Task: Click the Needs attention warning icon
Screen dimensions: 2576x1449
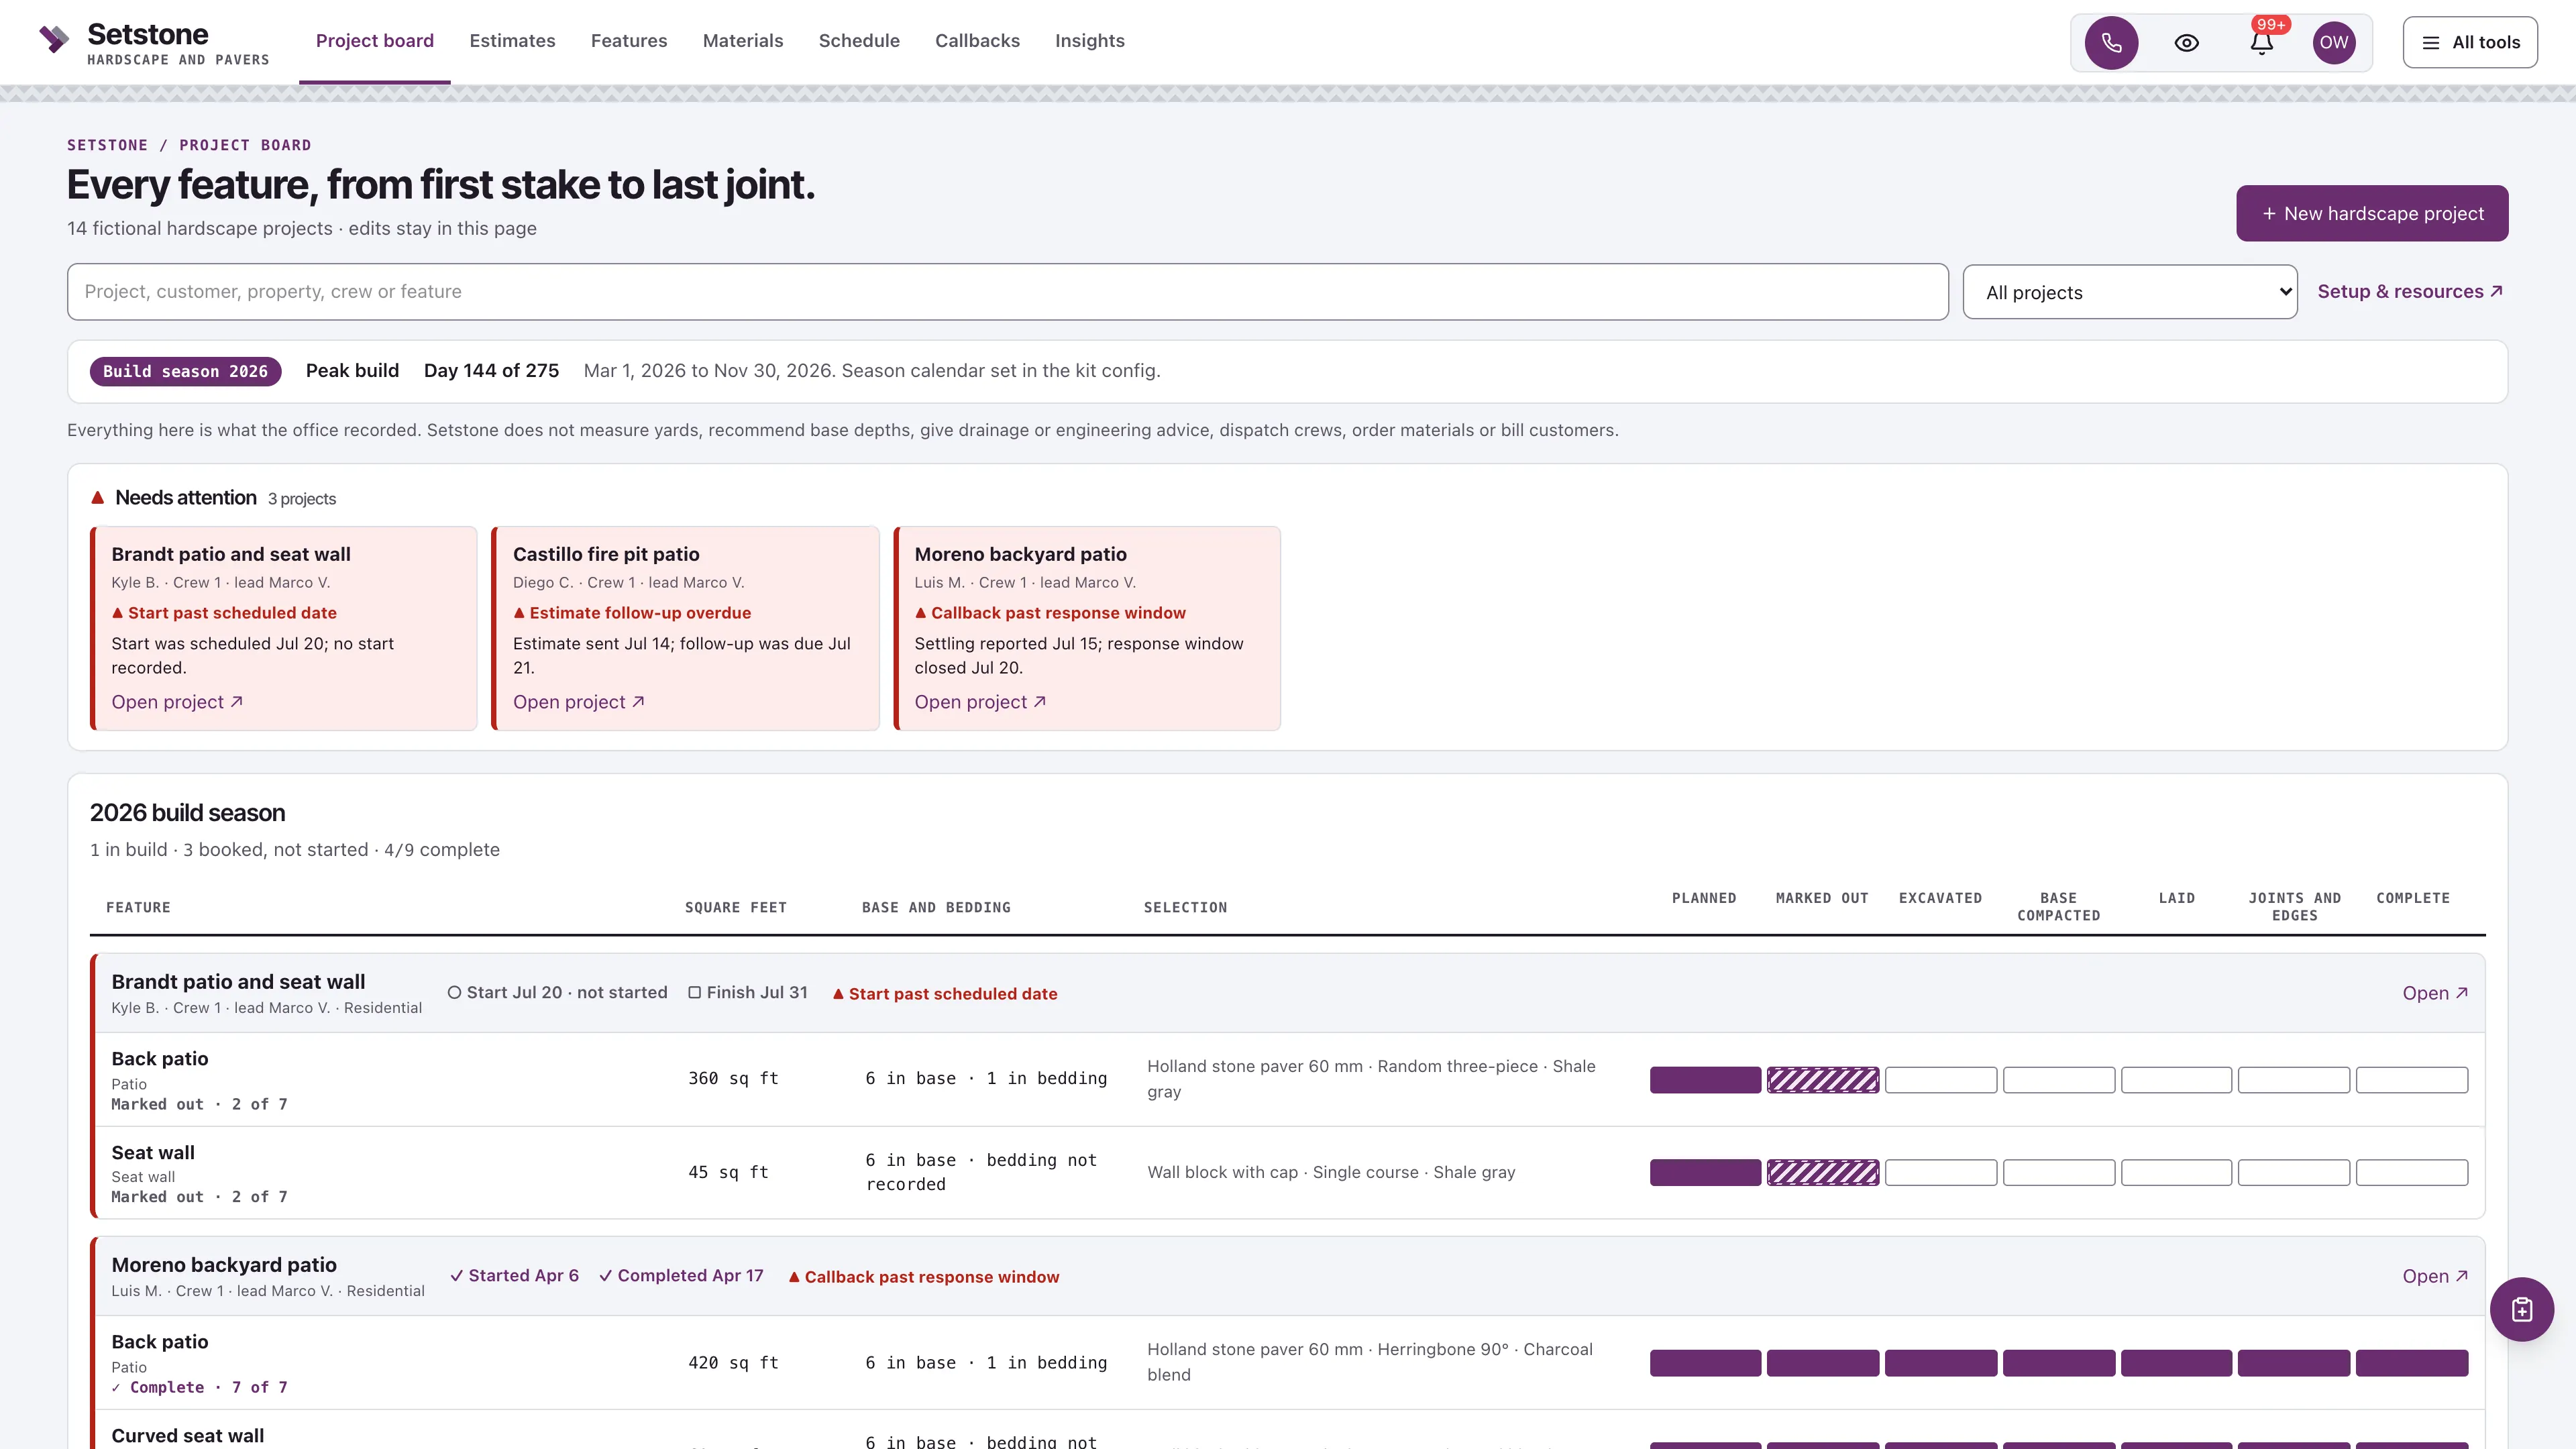Action: pyautogui.click(x=98, y=498)
